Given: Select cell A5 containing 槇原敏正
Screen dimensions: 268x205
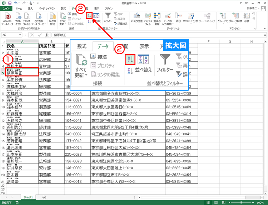Looking at the screenshot, I should pos(20,72).
